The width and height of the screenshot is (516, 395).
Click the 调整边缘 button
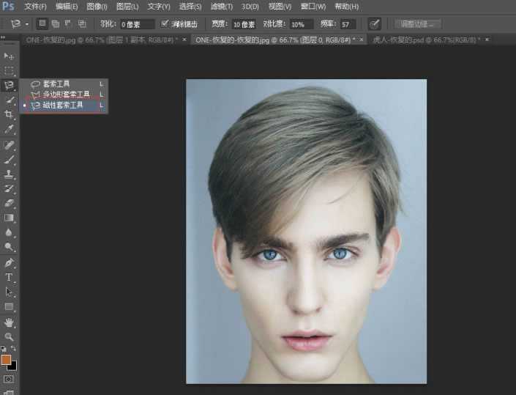click(417, 24)
